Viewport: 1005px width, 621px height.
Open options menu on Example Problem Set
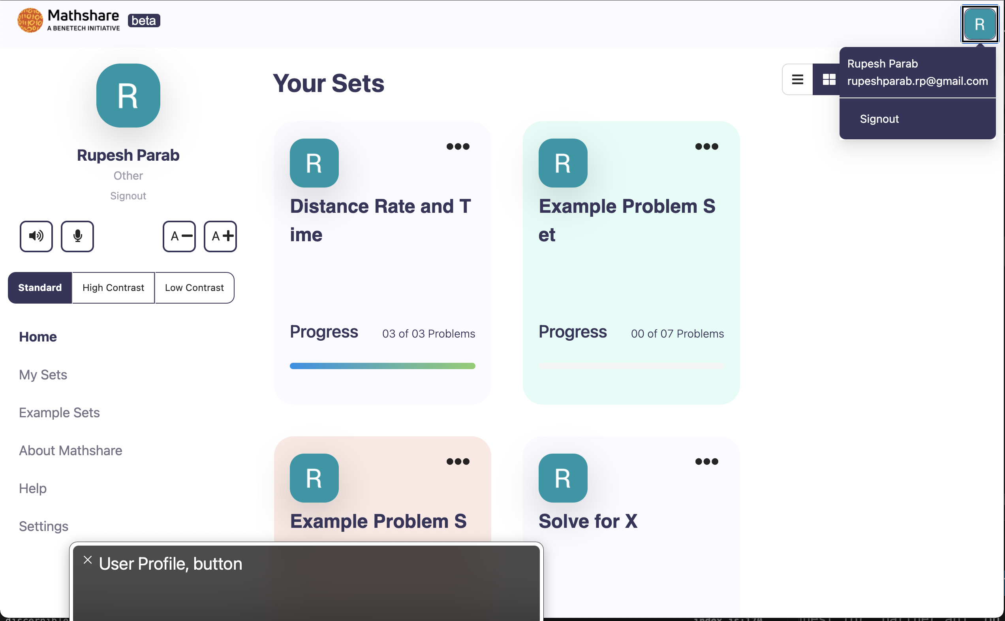pos(706,146)
